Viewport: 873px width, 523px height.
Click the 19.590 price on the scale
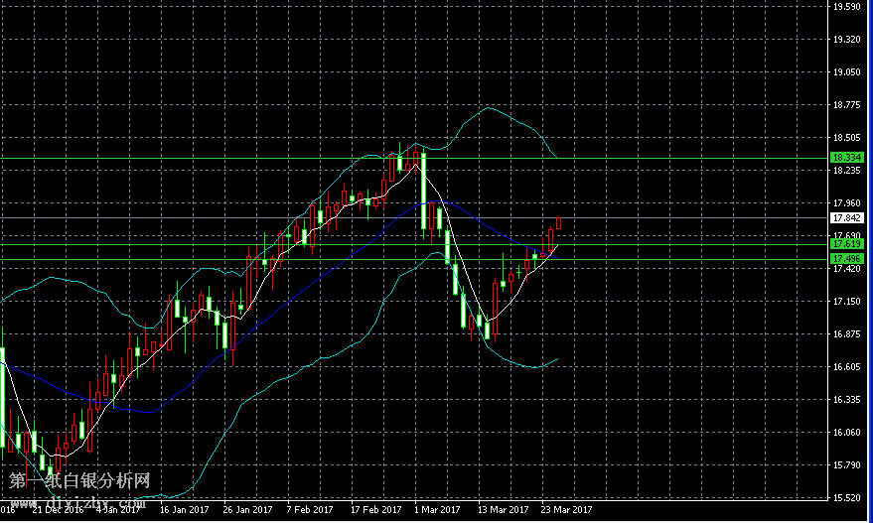pos(846,8)
